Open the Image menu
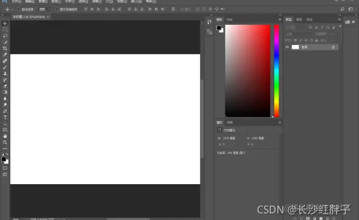The height and width of the screenshot is (220, 359). point(43,2)
